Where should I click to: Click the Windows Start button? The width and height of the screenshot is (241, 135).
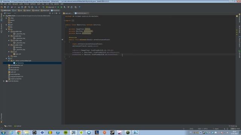click(3, 132)
